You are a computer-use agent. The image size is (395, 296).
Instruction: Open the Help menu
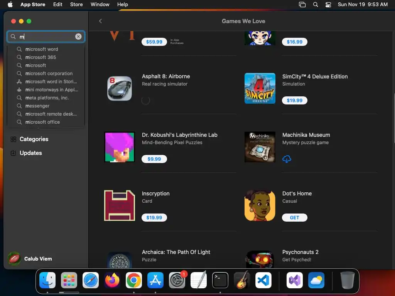[122, 4]
